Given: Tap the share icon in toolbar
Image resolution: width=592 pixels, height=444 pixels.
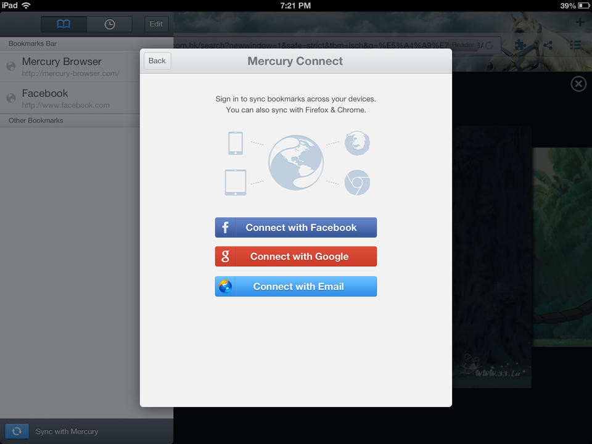Looking at the screenshot, I should 548,45.
